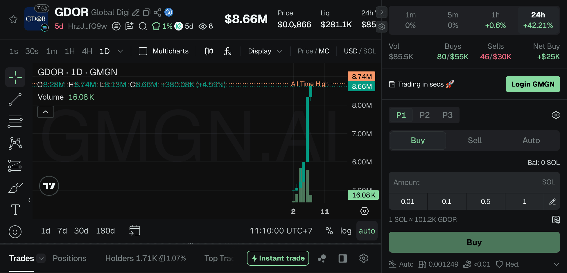Open the go-to-date calendar icon
This screenshot has height=273, width=567.
134,230
